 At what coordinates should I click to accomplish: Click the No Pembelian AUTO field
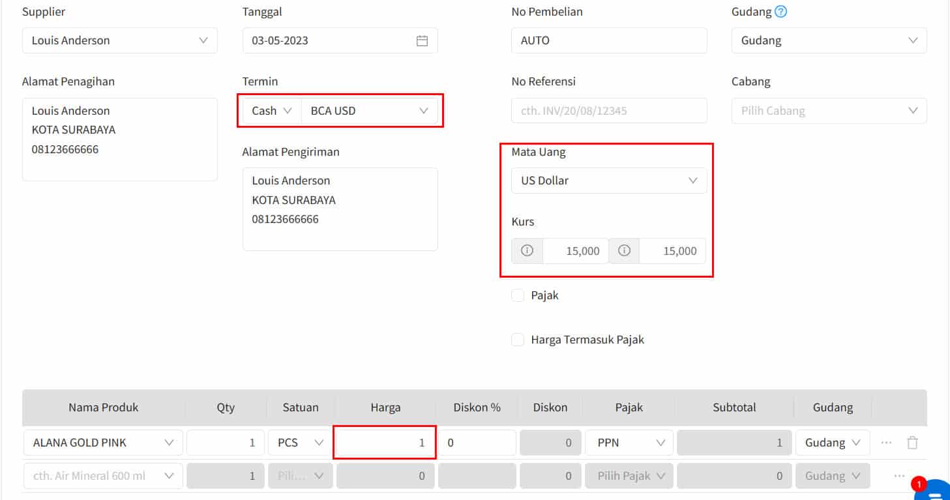click(x=609, y=40)
